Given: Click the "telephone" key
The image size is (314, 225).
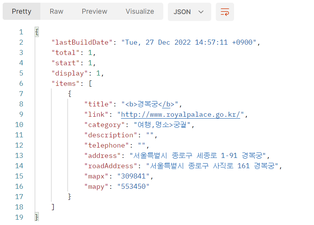Looking at the screenshot, I should coord(107,145).
